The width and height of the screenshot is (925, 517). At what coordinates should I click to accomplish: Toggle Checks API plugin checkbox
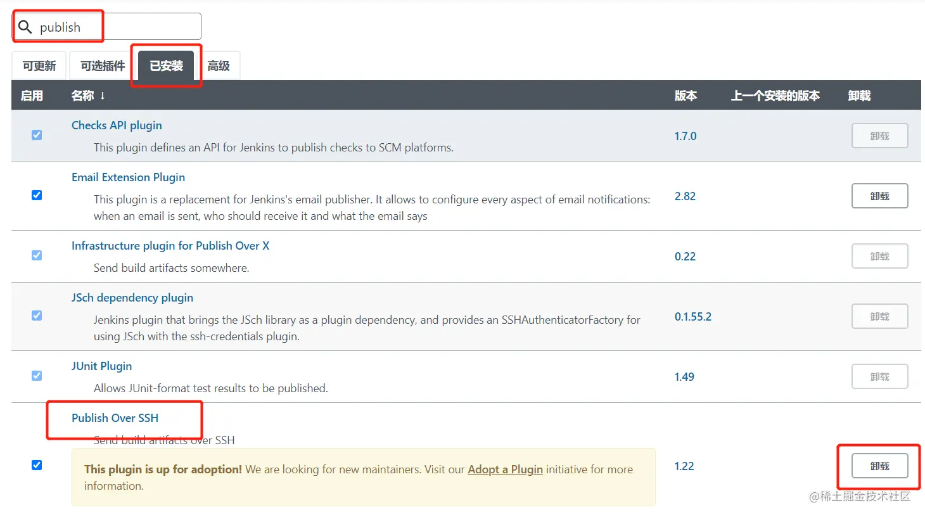(x=37, y=135)
